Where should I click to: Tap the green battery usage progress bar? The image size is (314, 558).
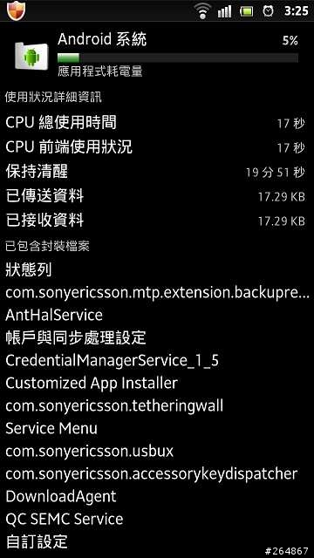178,58
